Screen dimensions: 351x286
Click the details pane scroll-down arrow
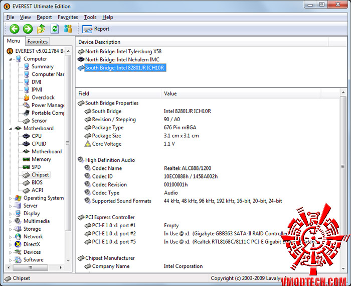[343, 268]
